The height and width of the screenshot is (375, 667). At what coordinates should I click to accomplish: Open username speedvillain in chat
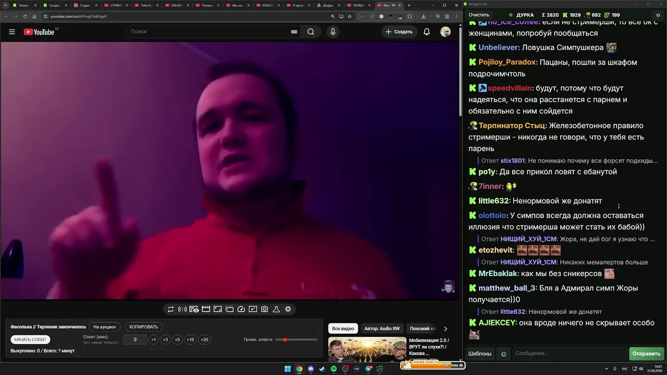click(x=510, y=88)
